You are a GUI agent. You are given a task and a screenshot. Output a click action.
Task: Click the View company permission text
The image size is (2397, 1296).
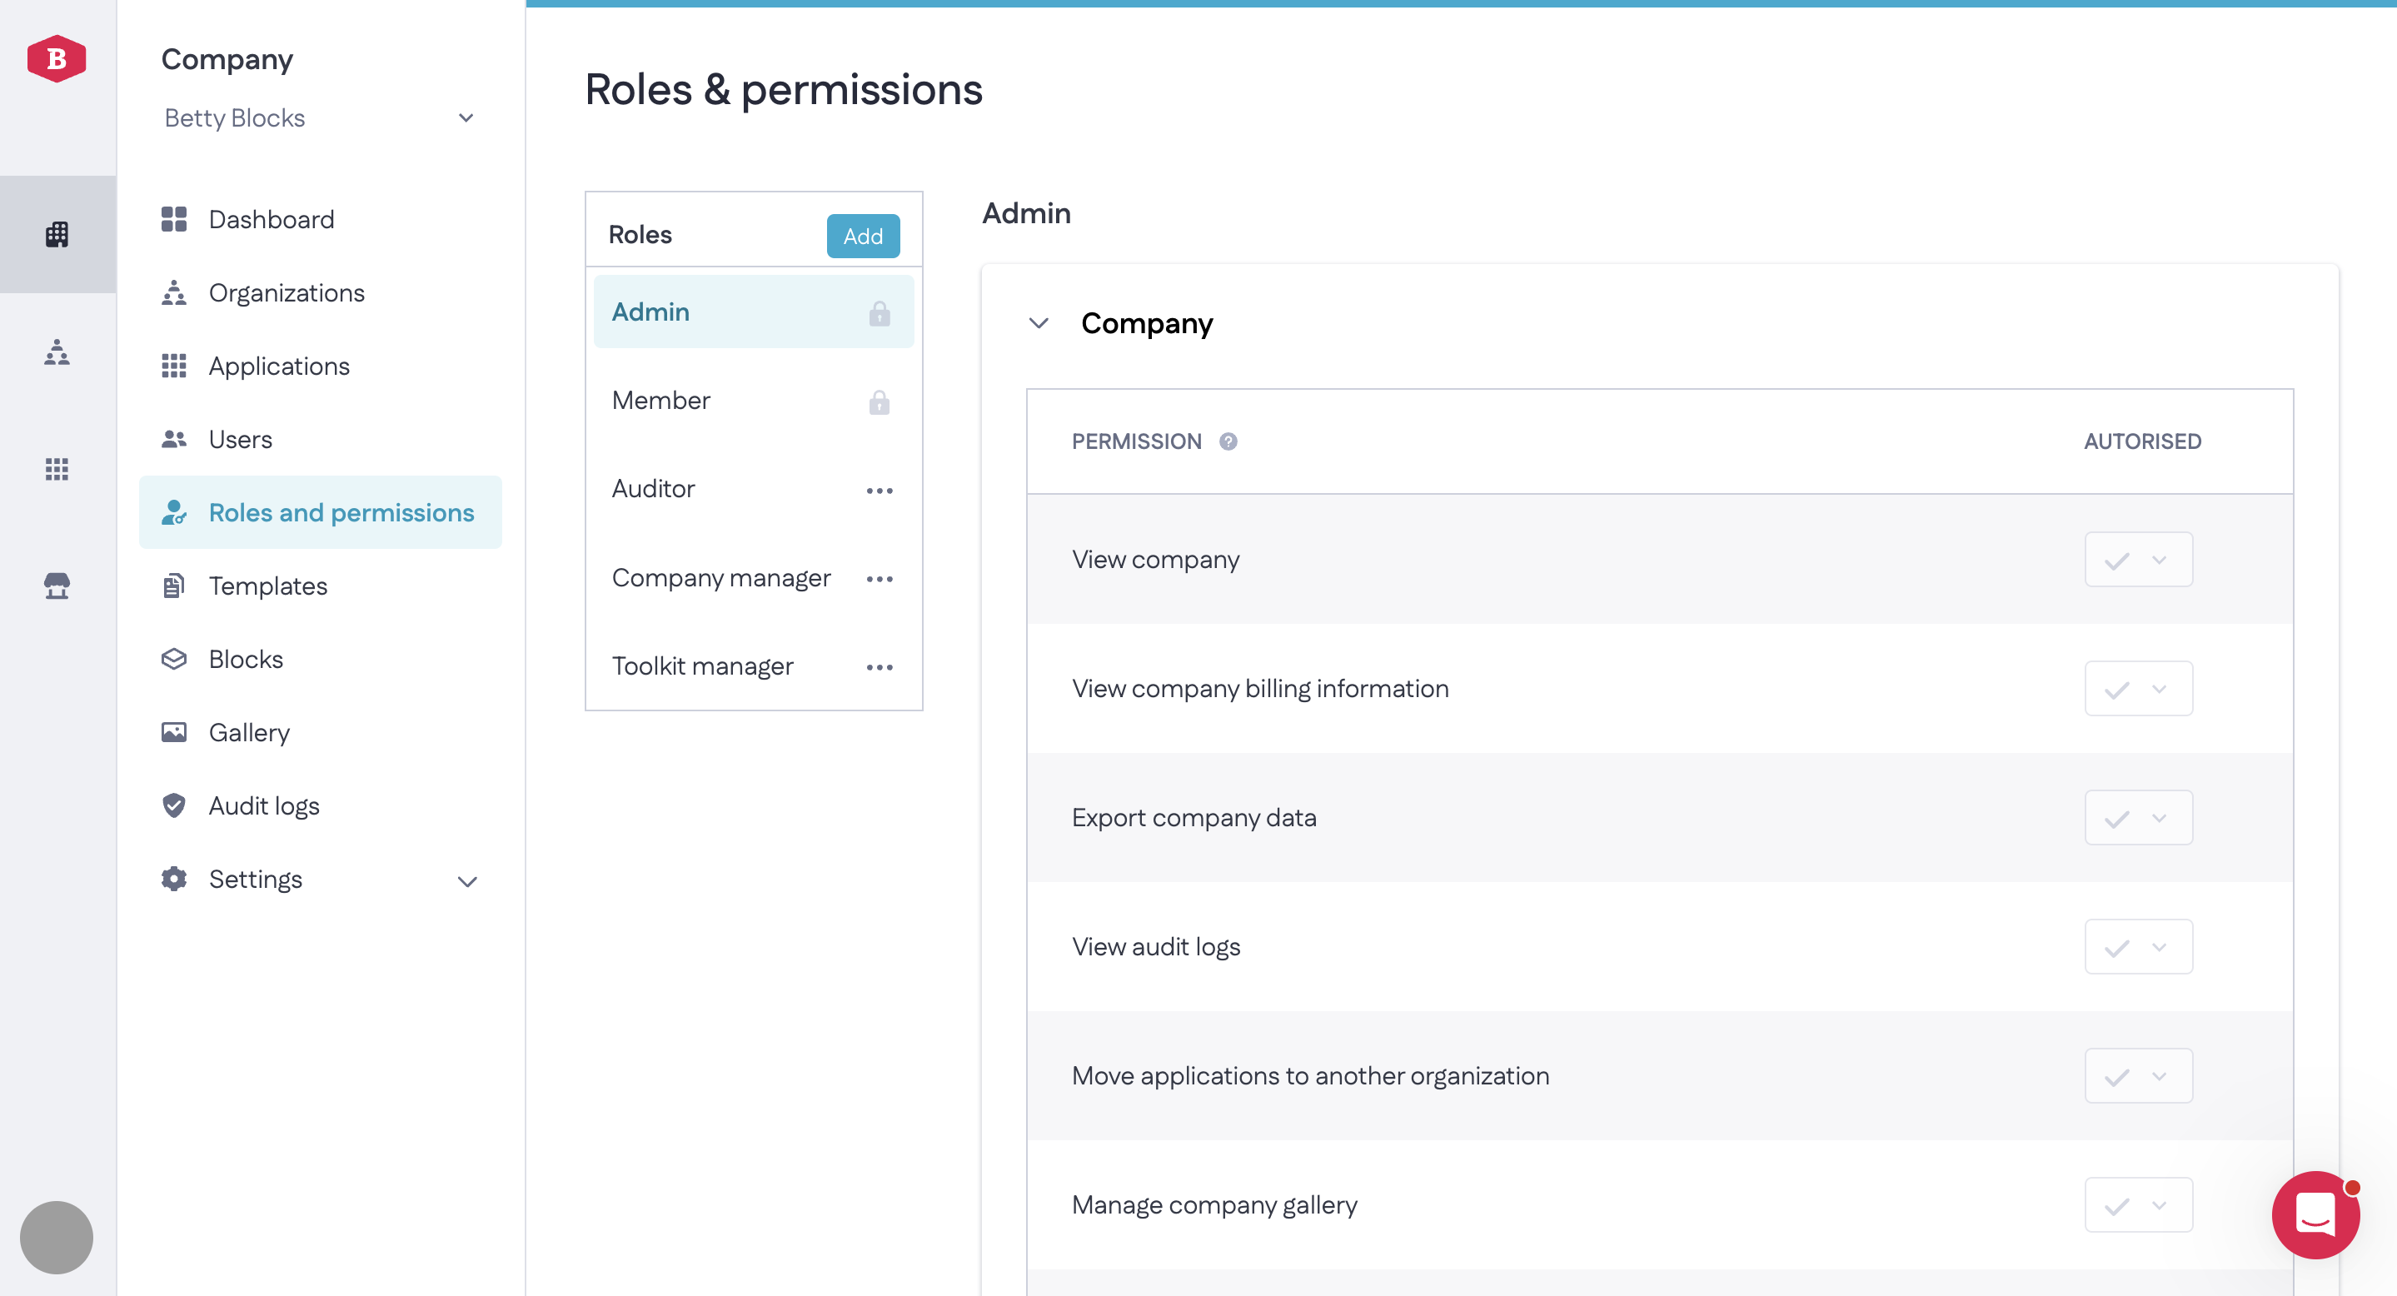tap(1154, 560)
